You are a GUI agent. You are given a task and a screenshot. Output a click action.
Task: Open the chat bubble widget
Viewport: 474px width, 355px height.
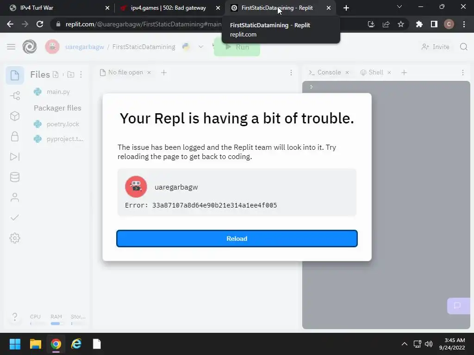pos(458,306)
